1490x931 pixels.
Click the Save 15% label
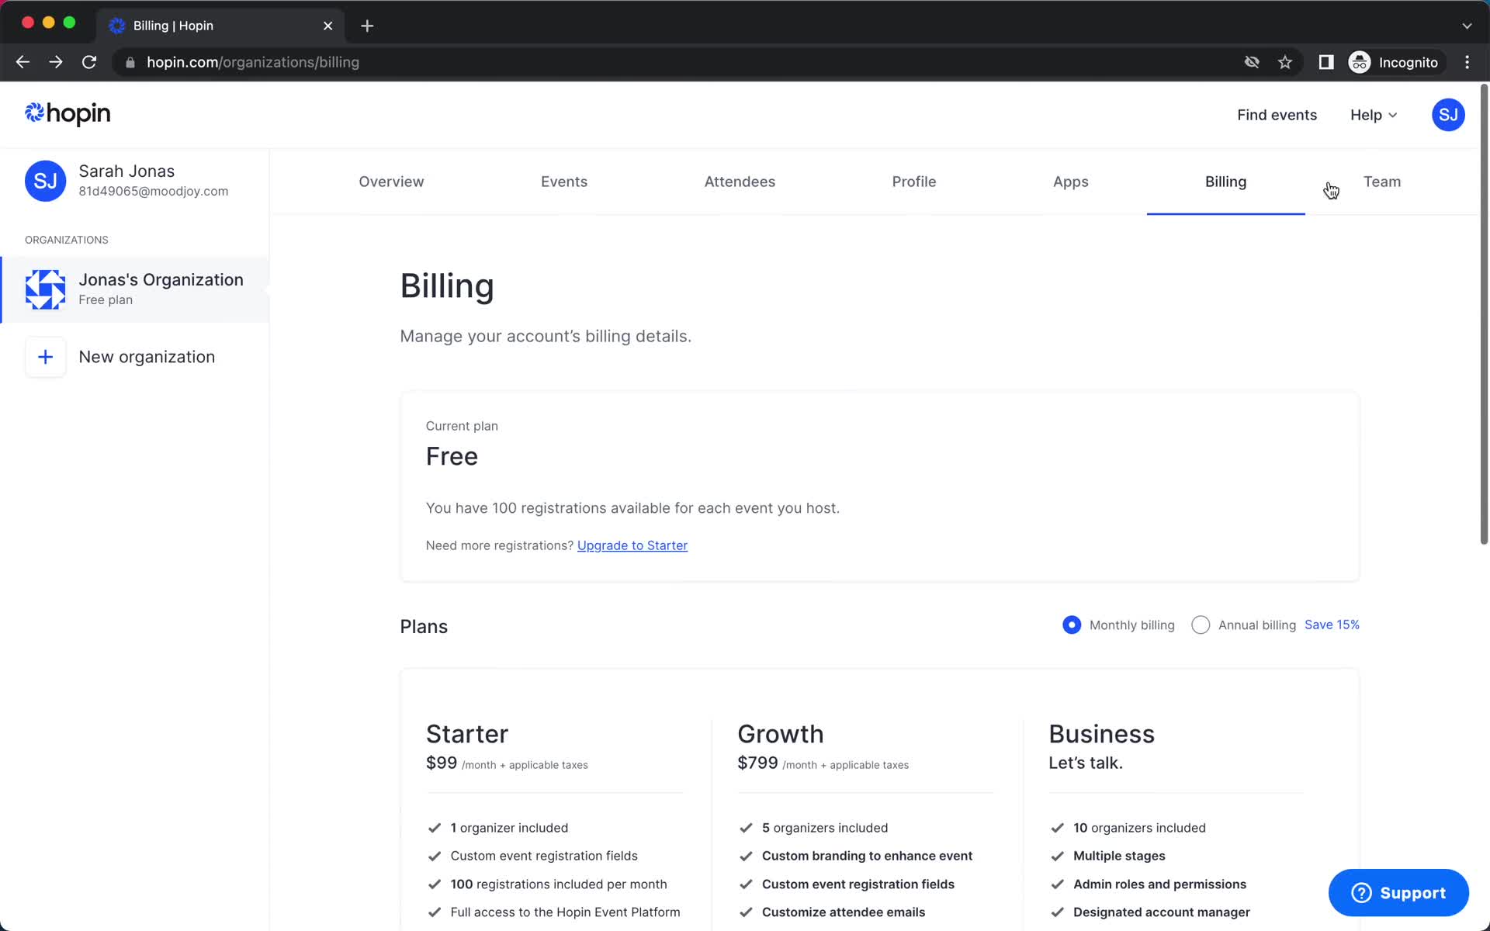click(x=1332, y=625)
